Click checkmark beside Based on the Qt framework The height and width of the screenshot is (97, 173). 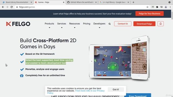[22, 54]
